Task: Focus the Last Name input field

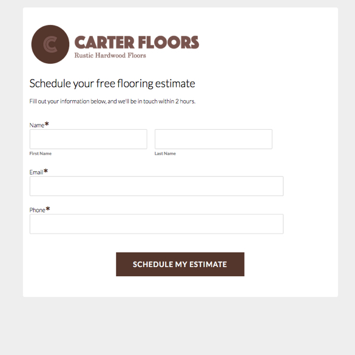Action: pyautogui.click(x=214, y=139)
